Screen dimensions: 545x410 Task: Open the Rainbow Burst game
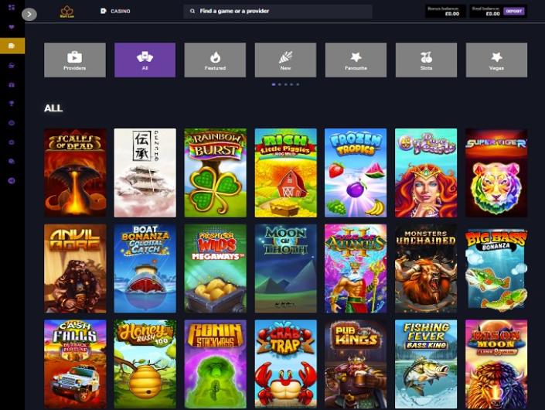(x=215, y=173)
